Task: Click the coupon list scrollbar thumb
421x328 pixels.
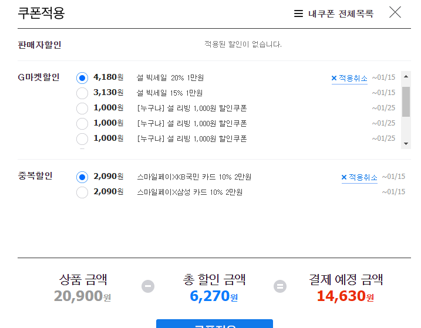Action: (406, 102)
